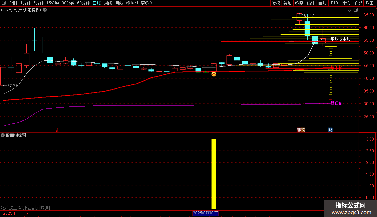The width and height of the screenshot is (377, 217).
Task: Click the orange up-arrow signal marker
Action: (x=214, y=74)
